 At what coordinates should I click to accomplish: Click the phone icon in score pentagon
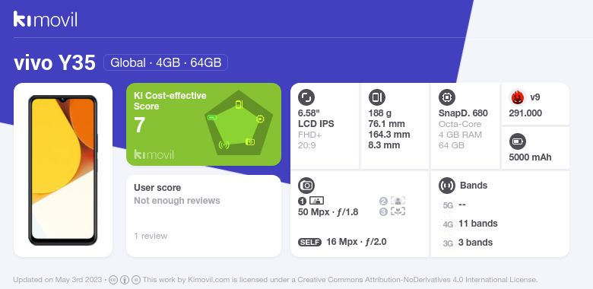(239, 105)
